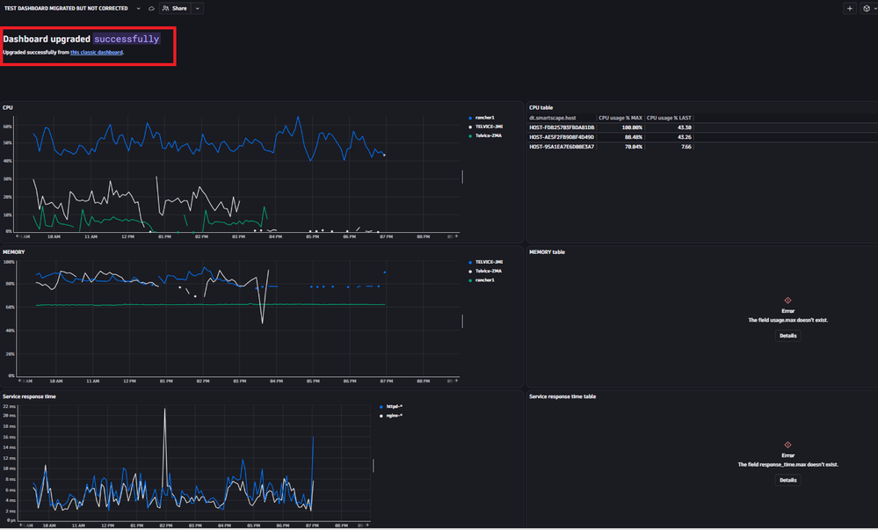Toggle TELVICE-JMI series in MEMORY legend

(485, 262)
